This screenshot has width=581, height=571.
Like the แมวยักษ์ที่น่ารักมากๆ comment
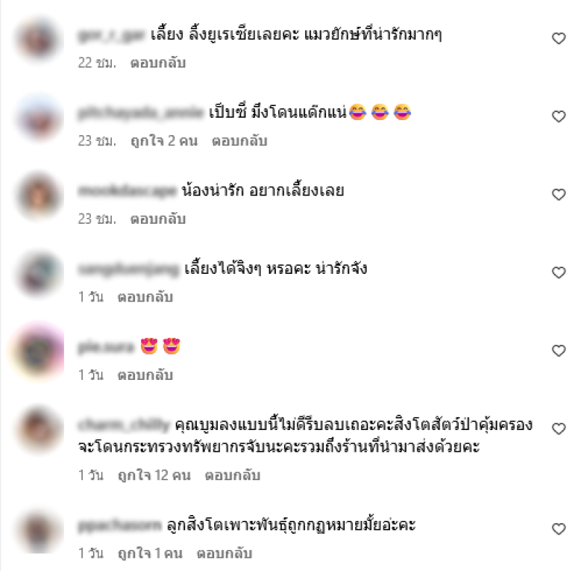click(558, 39)
